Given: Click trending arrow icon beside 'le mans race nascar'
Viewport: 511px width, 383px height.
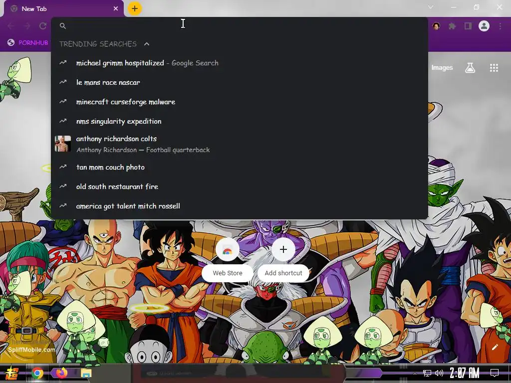Looking at the screenshot, I should pyautogui.click(x=63, y=82).
